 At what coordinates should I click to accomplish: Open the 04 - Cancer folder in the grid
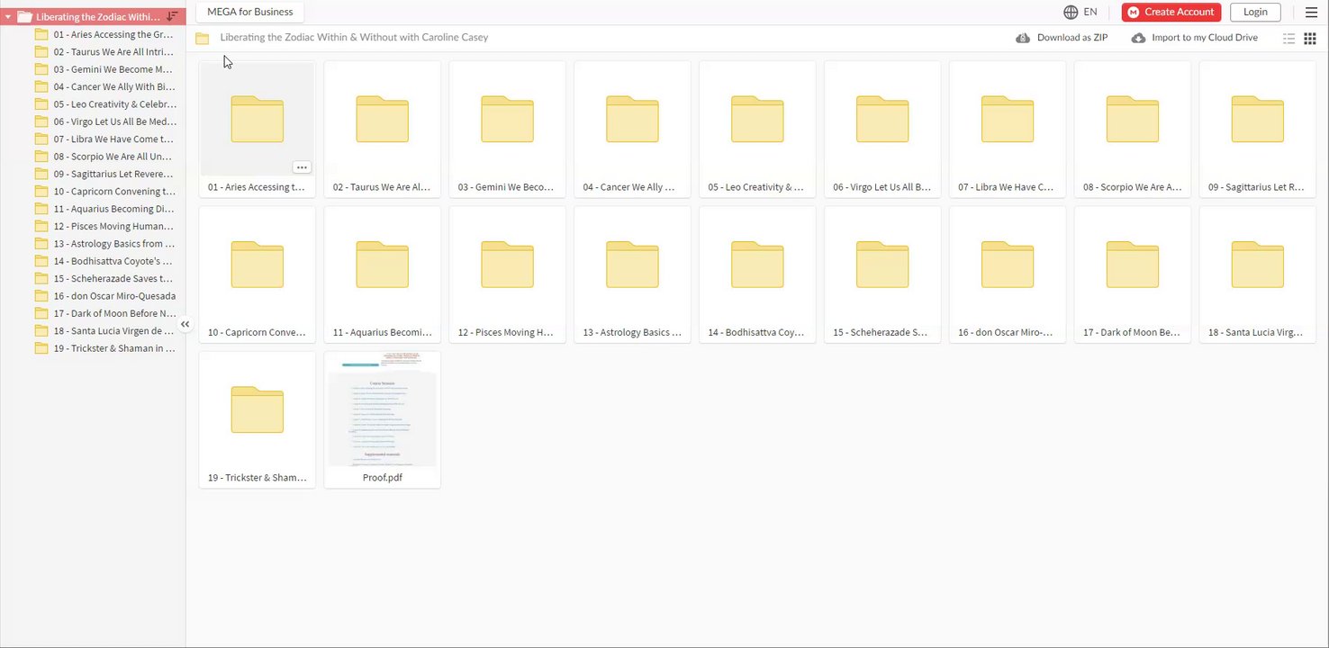click(633, 129)
